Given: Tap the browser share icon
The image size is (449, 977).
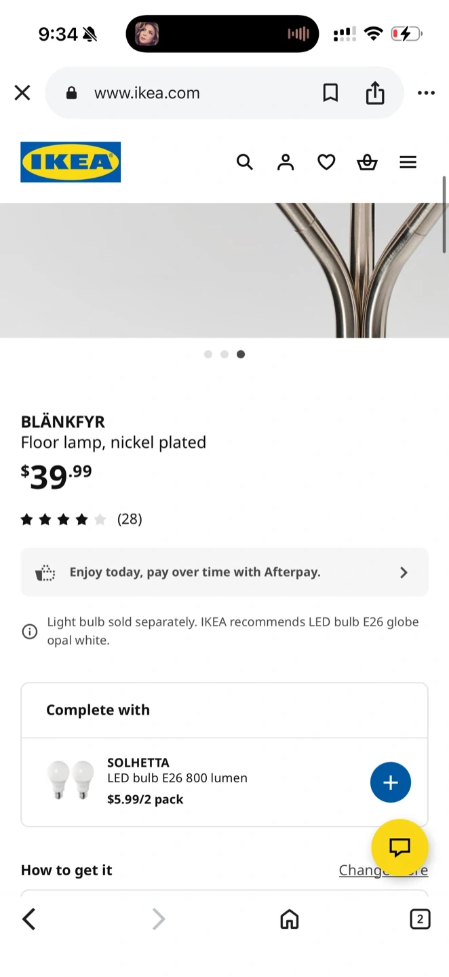Looking at the screenshot, I should tap(375, 93).
